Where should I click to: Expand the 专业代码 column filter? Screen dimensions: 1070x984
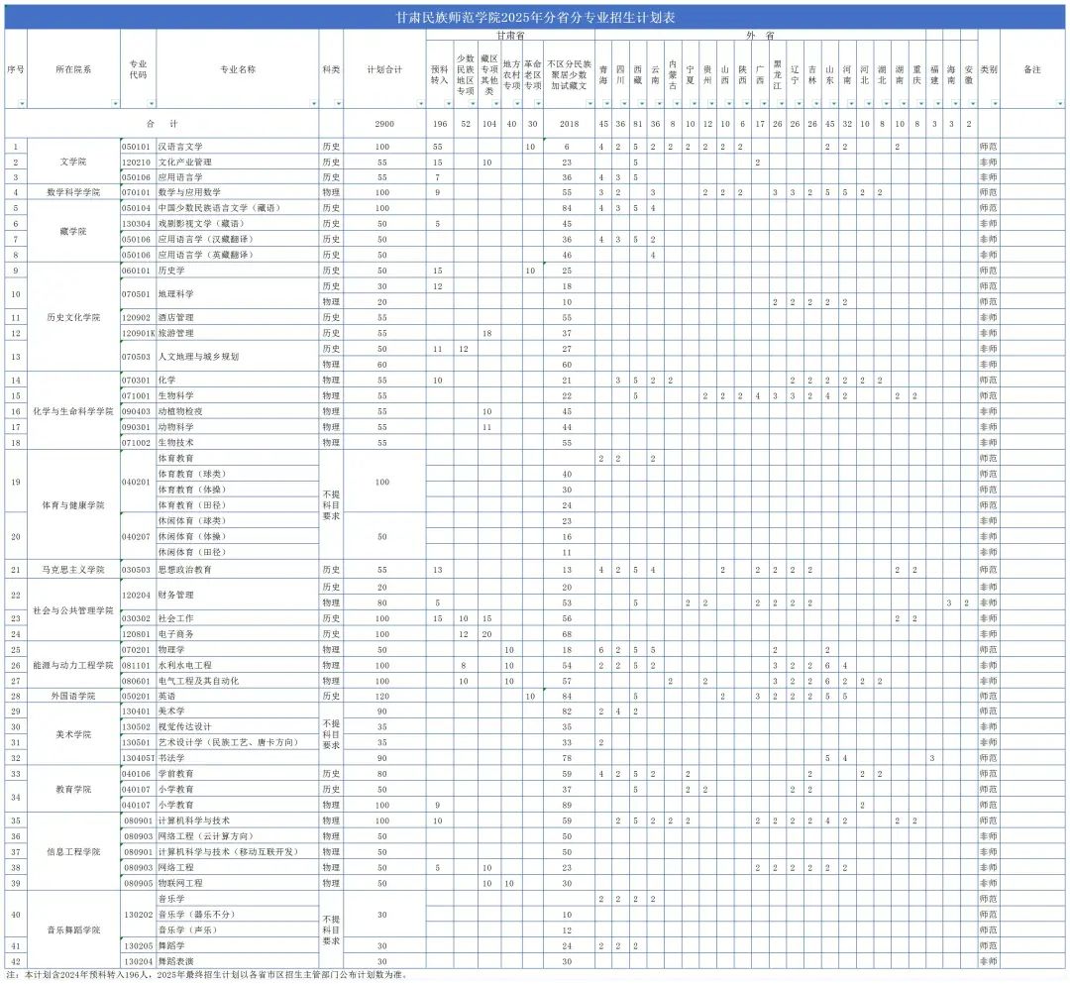(151, 103)
